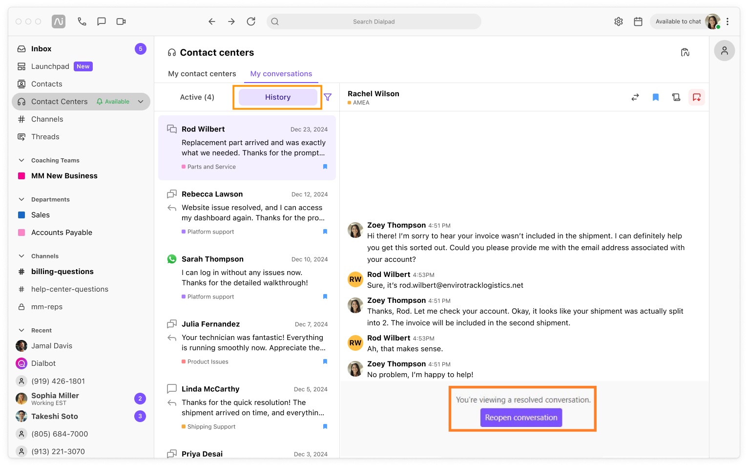Transfer Rachel Wilson's conversation with swap arrows
748x467 pixels.
point(635,97)
